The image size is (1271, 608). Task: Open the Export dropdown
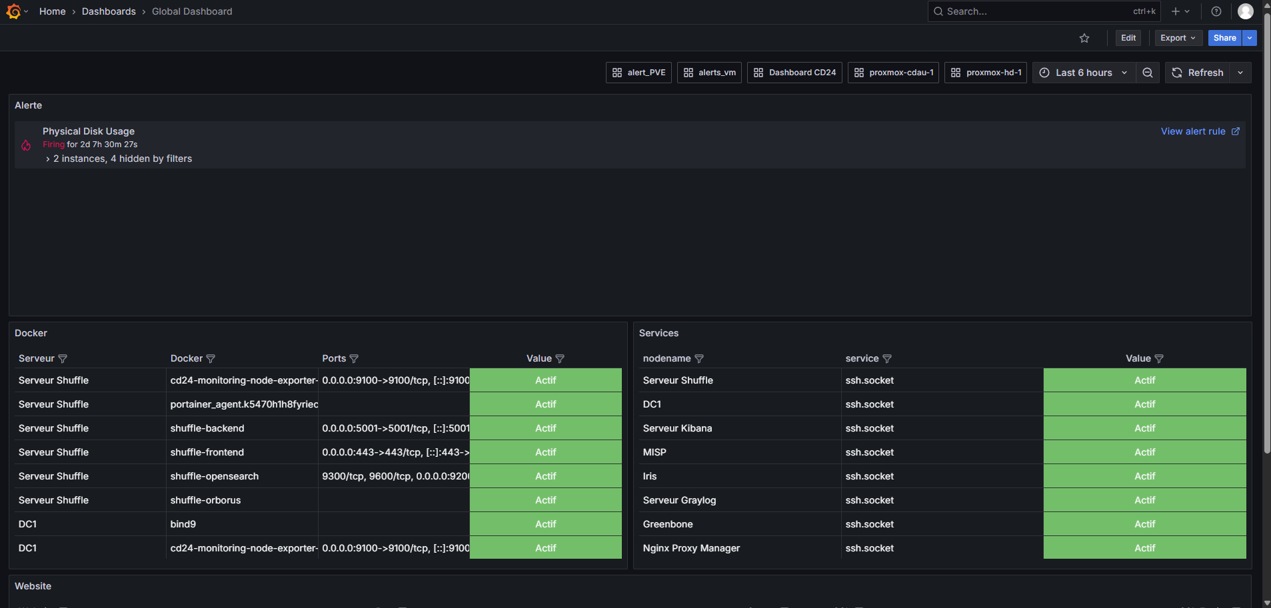click(x=1178, y=38)
